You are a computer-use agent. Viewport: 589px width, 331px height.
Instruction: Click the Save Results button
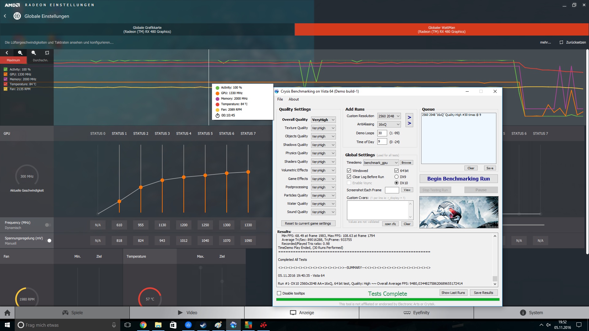(x=483, y=293)
